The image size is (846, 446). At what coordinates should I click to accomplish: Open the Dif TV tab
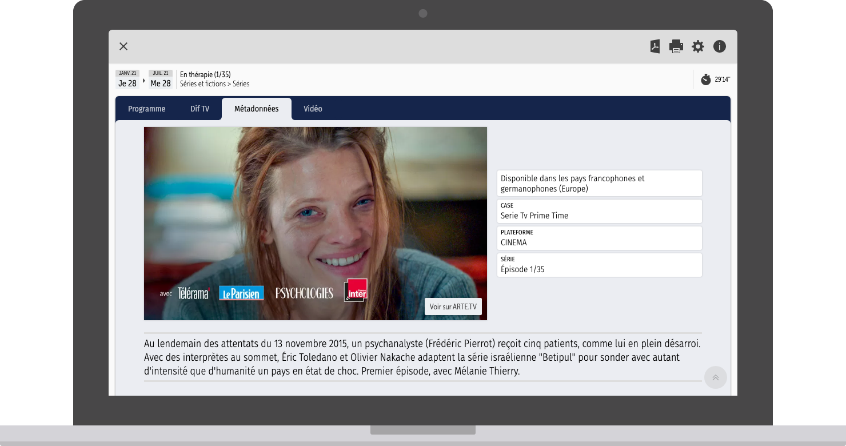(199, 109)
